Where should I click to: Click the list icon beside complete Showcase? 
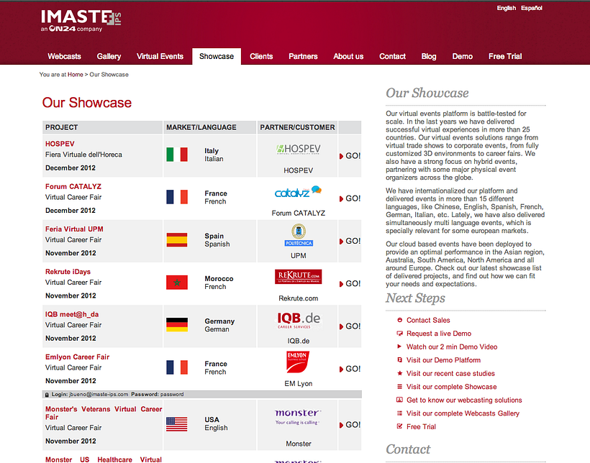[399, 386]
